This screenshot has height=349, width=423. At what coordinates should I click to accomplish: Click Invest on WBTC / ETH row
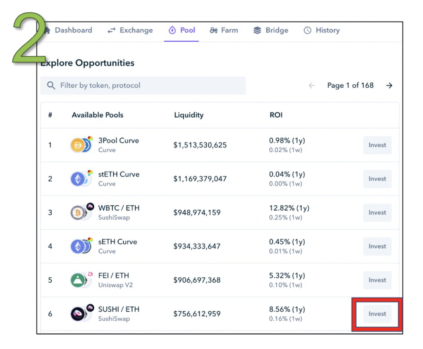click(x=377, y=213)
